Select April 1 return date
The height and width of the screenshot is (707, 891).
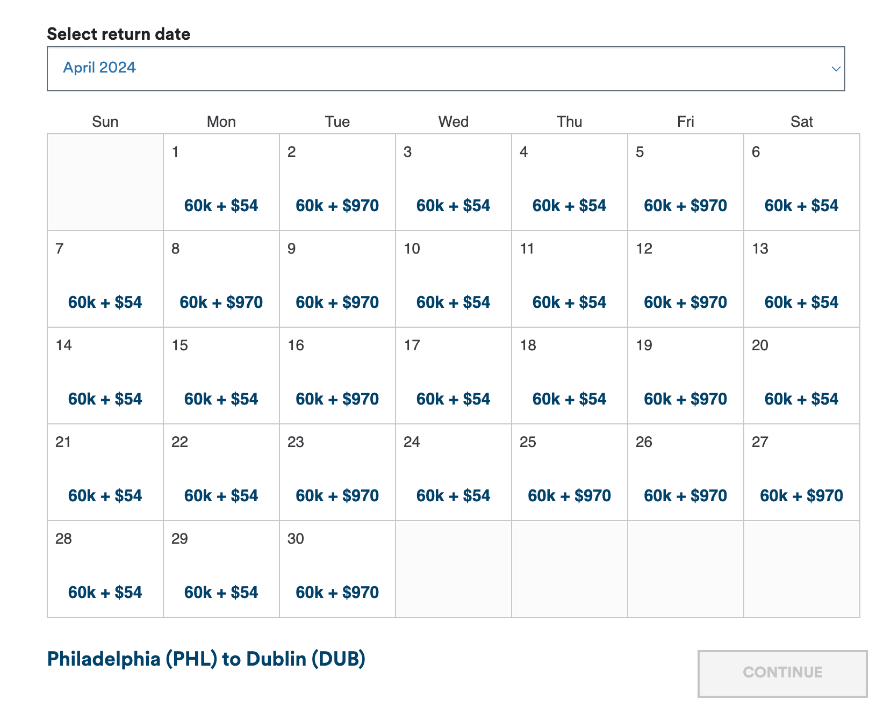(221, 183)
